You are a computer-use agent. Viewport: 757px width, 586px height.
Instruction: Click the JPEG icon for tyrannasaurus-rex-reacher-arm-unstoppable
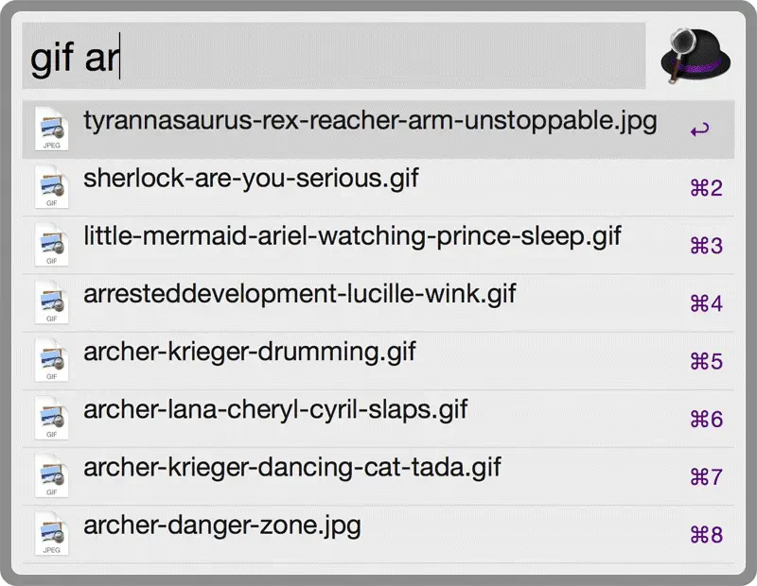[x=50, y=129]
